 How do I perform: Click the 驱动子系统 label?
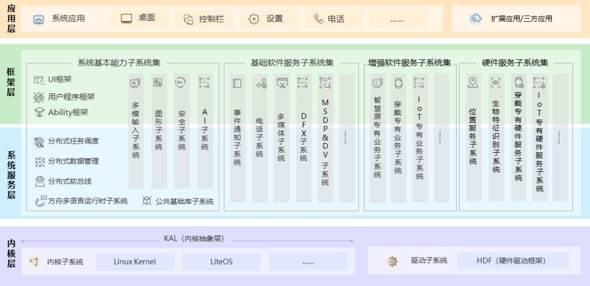click(429, 260)
